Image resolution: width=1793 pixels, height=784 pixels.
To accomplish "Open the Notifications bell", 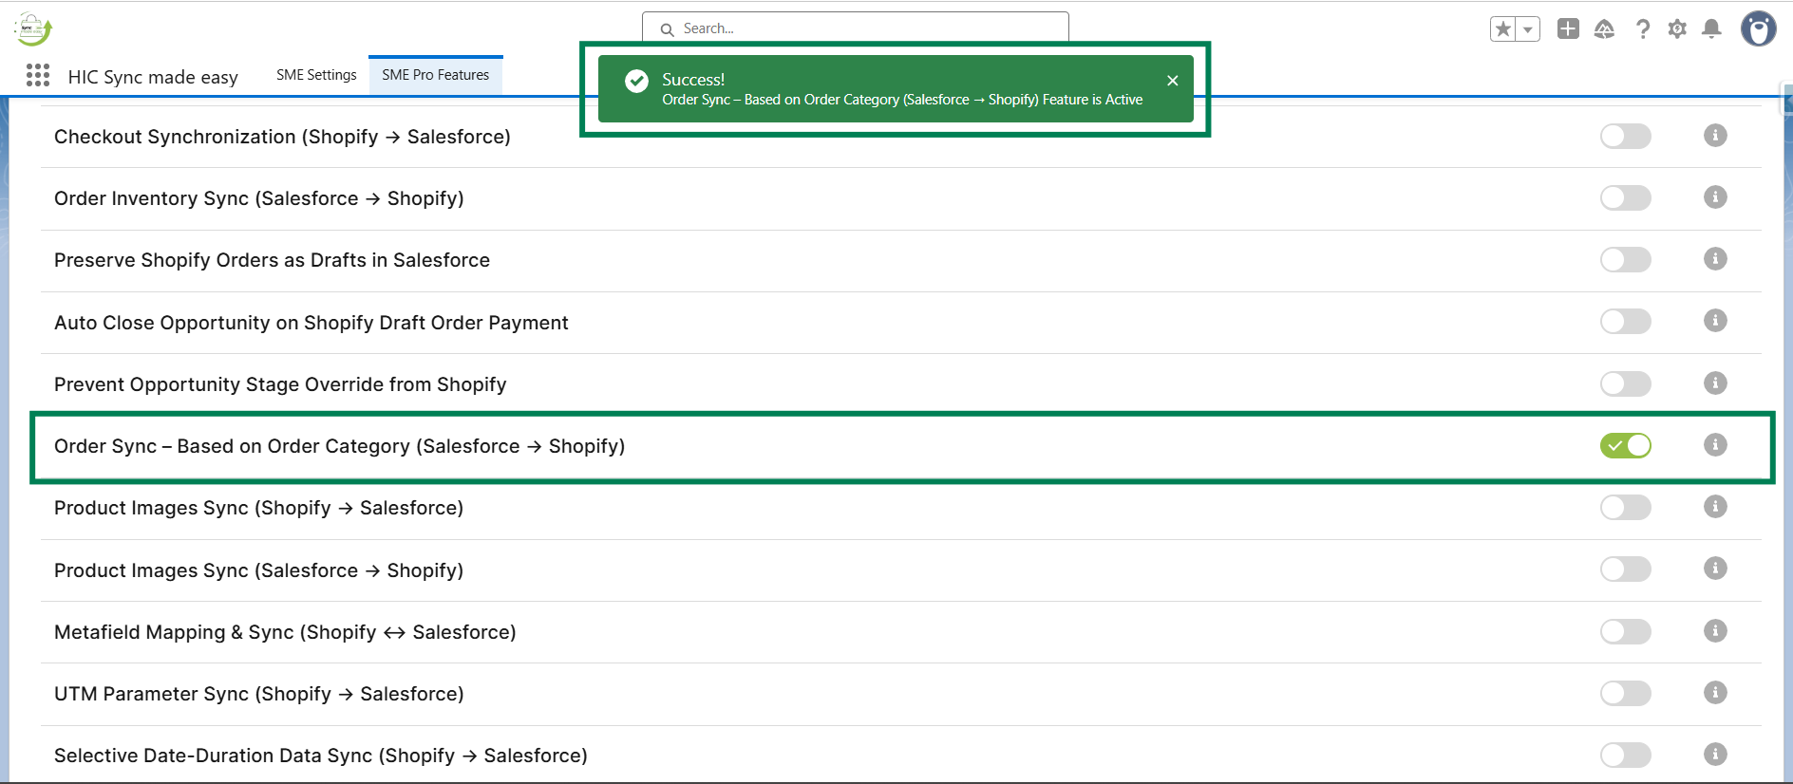I will [1711, 29].
